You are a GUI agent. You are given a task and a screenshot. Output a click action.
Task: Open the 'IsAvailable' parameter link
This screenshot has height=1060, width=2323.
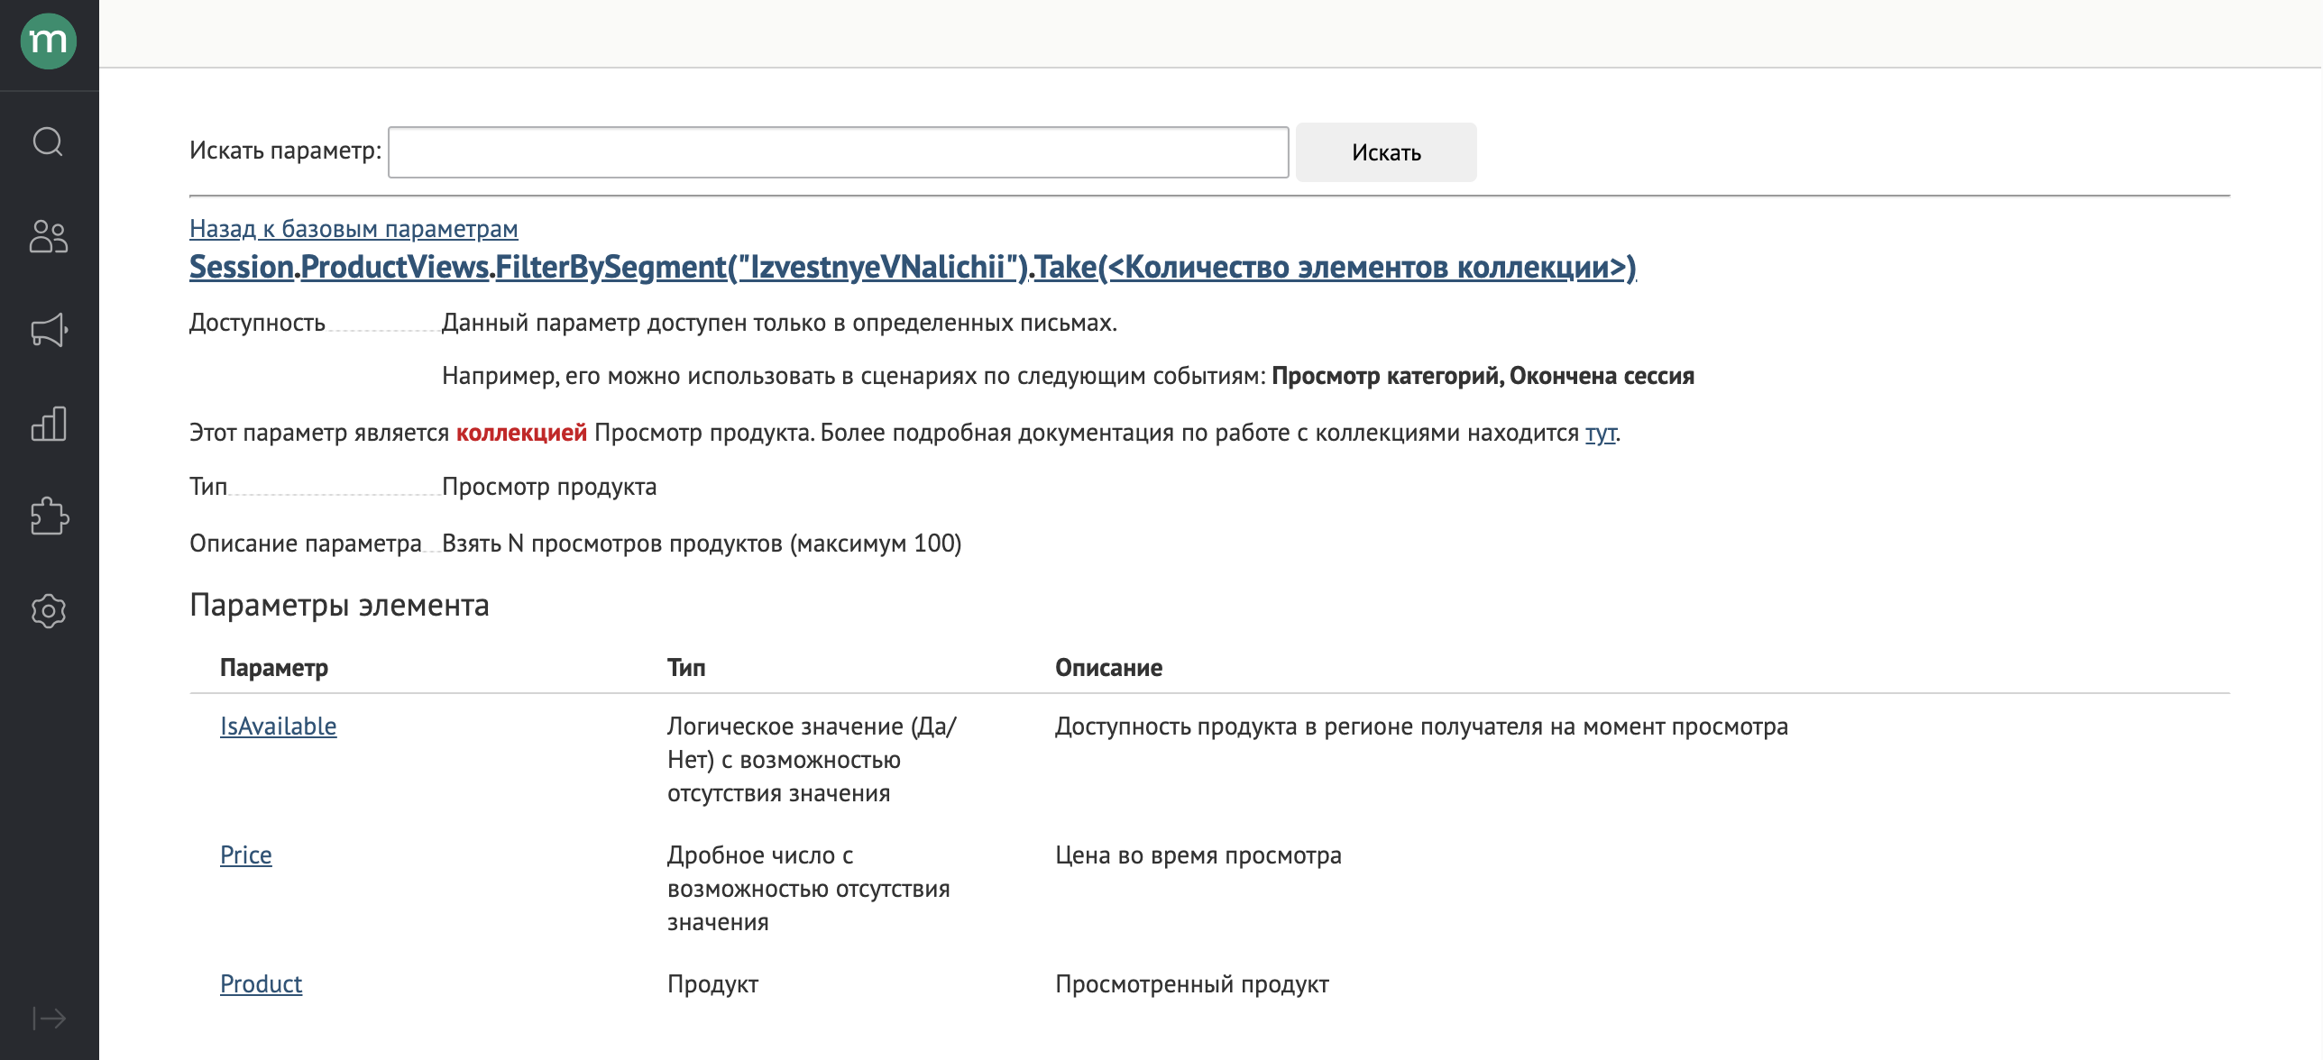click(x=279, y=726)
